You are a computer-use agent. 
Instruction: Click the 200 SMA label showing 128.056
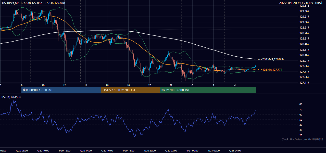coord(270,59)
